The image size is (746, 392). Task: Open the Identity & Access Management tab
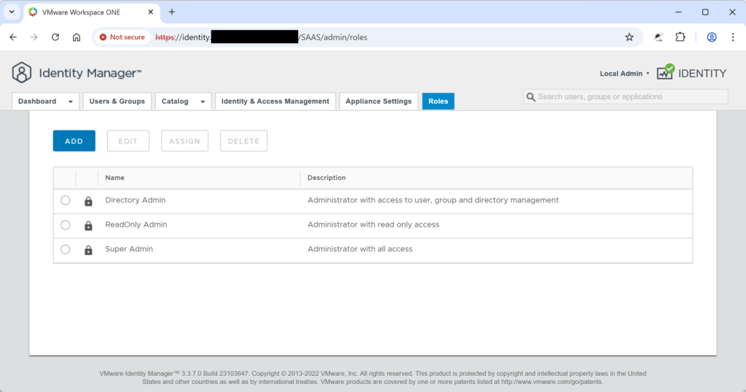[275, 101]
